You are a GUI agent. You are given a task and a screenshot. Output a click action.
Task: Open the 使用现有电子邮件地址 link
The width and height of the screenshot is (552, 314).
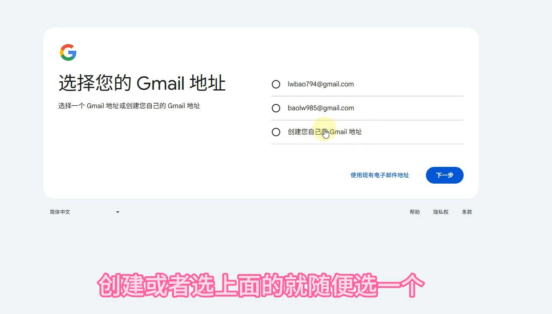pos(380,175)
